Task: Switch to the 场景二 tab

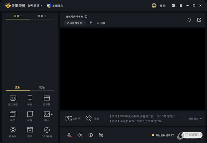Action: coord(42,16)
